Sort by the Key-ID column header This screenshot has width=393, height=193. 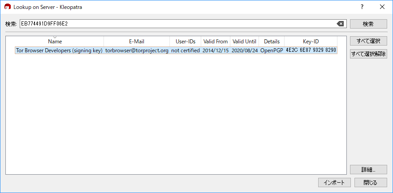pyautogui.click(x=311, y=41)
